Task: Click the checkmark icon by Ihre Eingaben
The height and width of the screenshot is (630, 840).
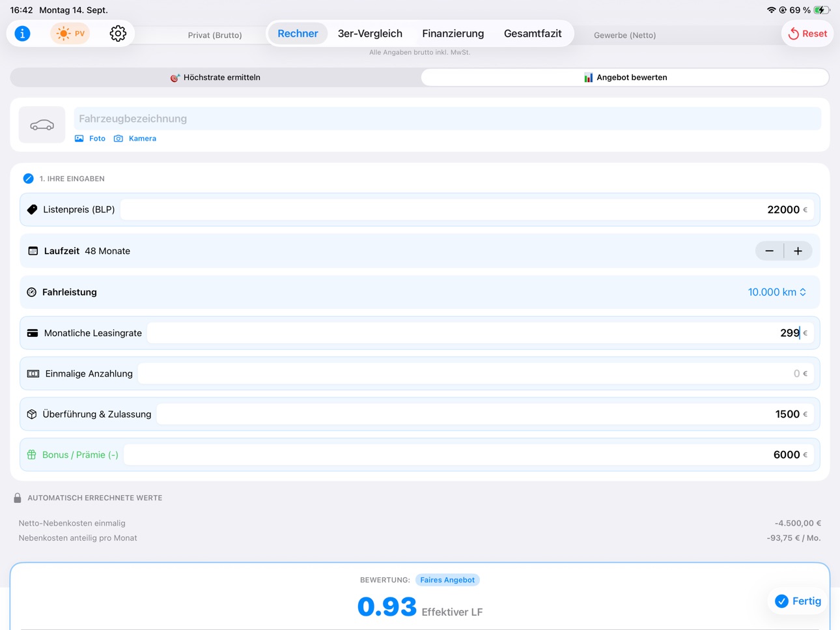Action: click(28, 179)
